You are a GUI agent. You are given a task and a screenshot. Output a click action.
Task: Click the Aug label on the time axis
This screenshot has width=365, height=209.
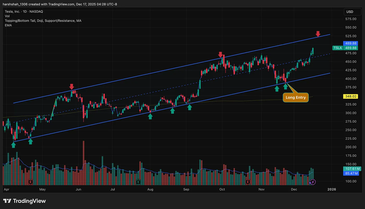click(150, 189)
